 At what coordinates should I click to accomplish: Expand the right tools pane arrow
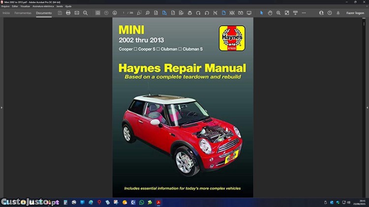click(367, 107)
